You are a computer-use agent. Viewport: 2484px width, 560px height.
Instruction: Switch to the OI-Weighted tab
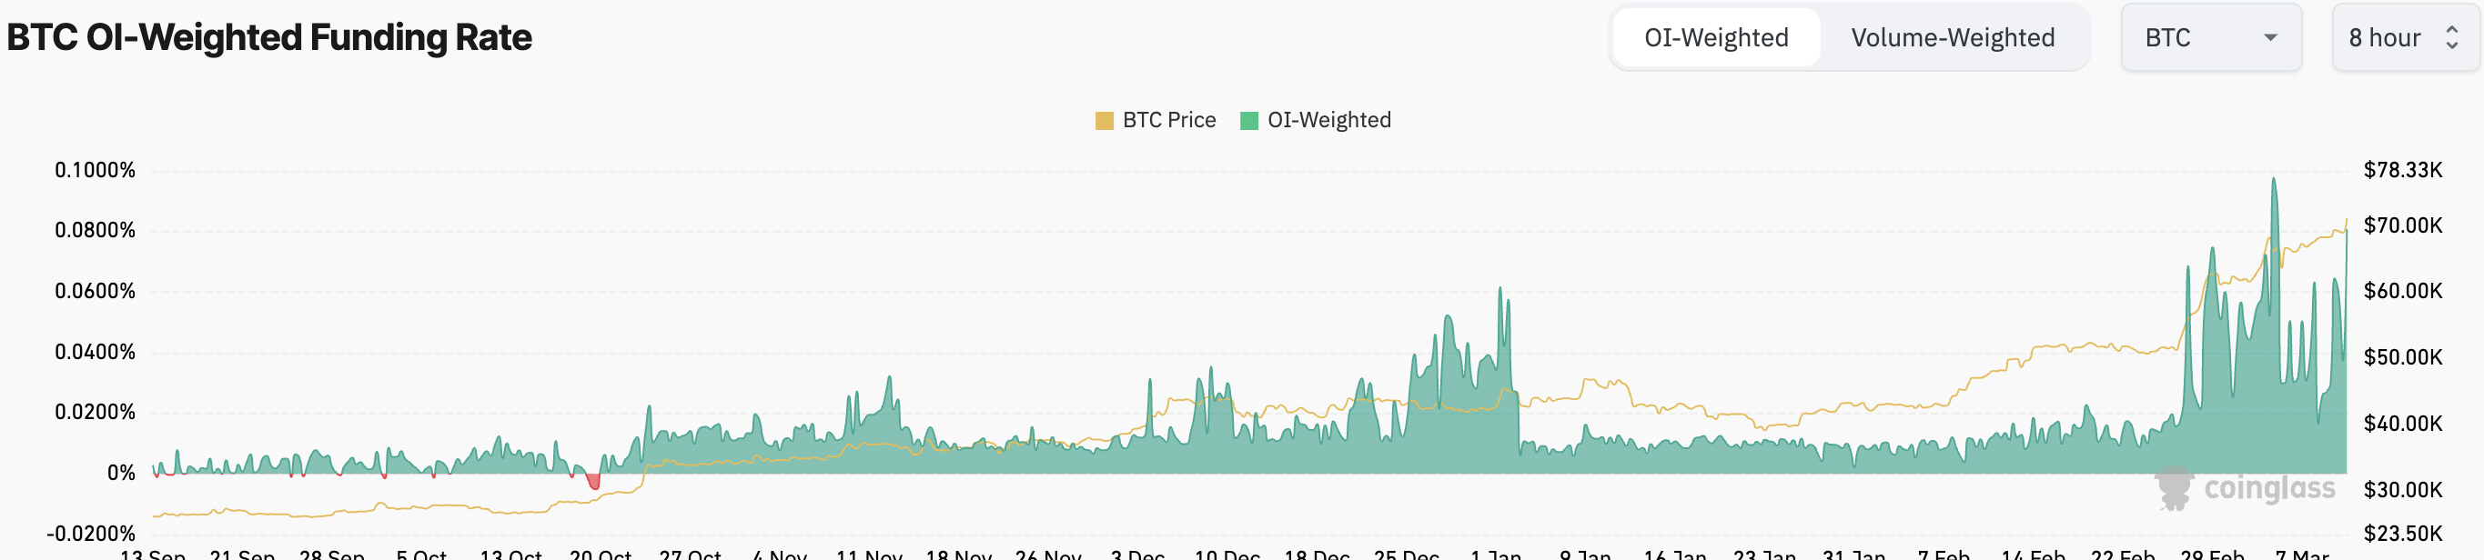tap(1715, 37)
